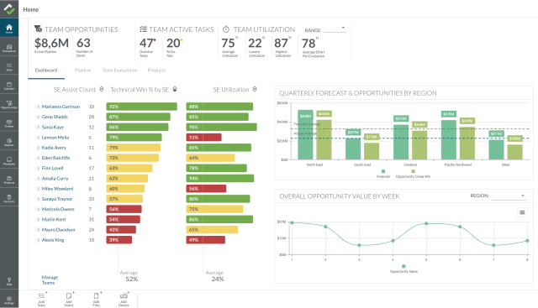This screenshot has height=308, width=538.
Task: Open Maricela Owens' name link
Action: (58, 209)
